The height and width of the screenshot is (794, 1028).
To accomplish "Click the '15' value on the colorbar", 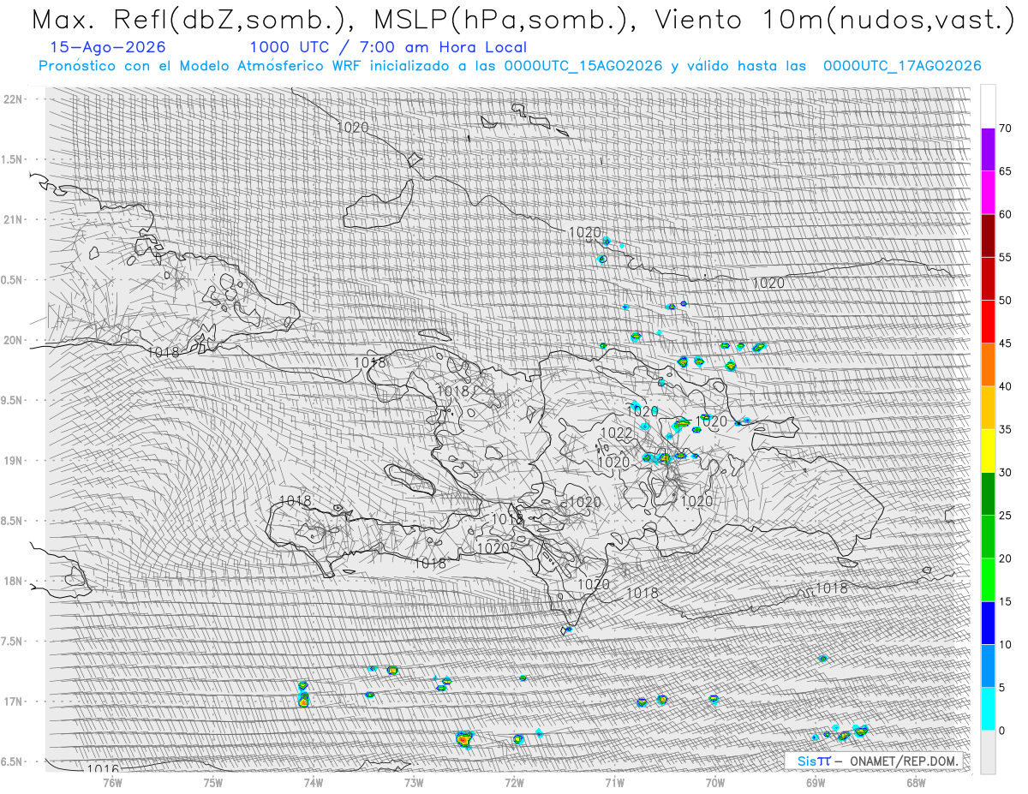I will (x=1005, y=601).
